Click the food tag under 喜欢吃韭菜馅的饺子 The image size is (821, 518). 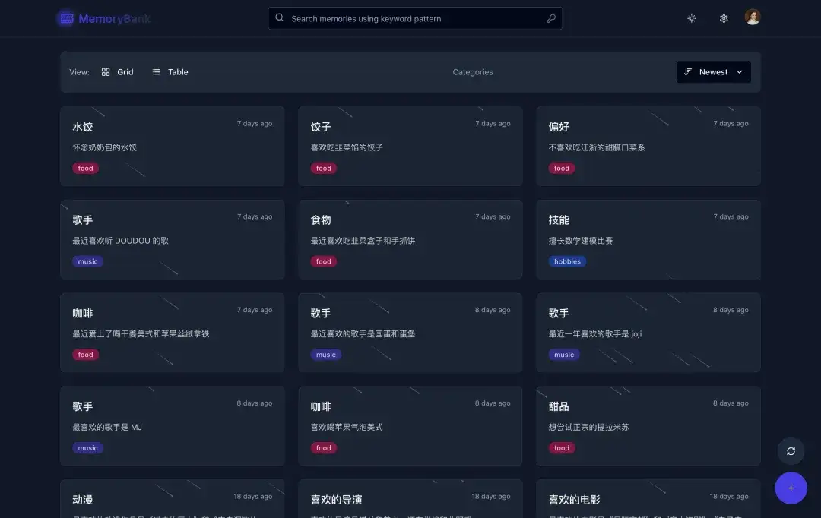324,168
